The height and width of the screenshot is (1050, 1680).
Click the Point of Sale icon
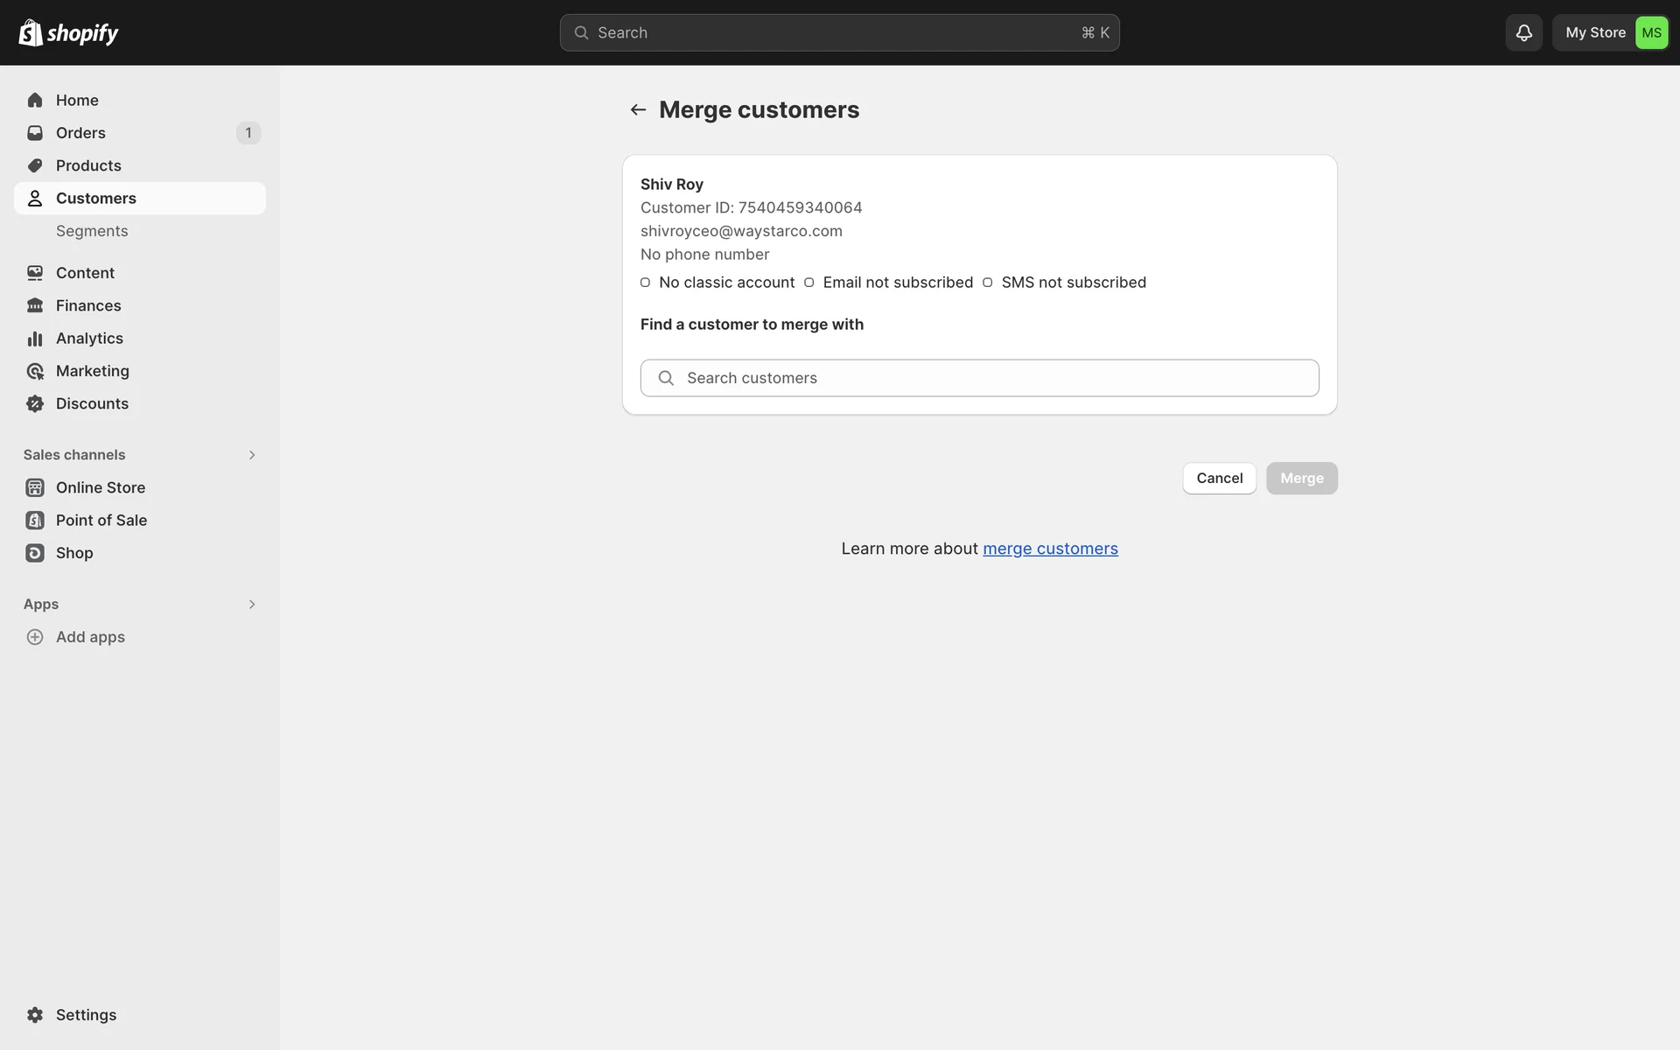coord(35,521)
